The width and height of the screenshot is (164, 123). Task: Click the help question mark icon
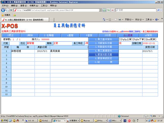point(156,20)
